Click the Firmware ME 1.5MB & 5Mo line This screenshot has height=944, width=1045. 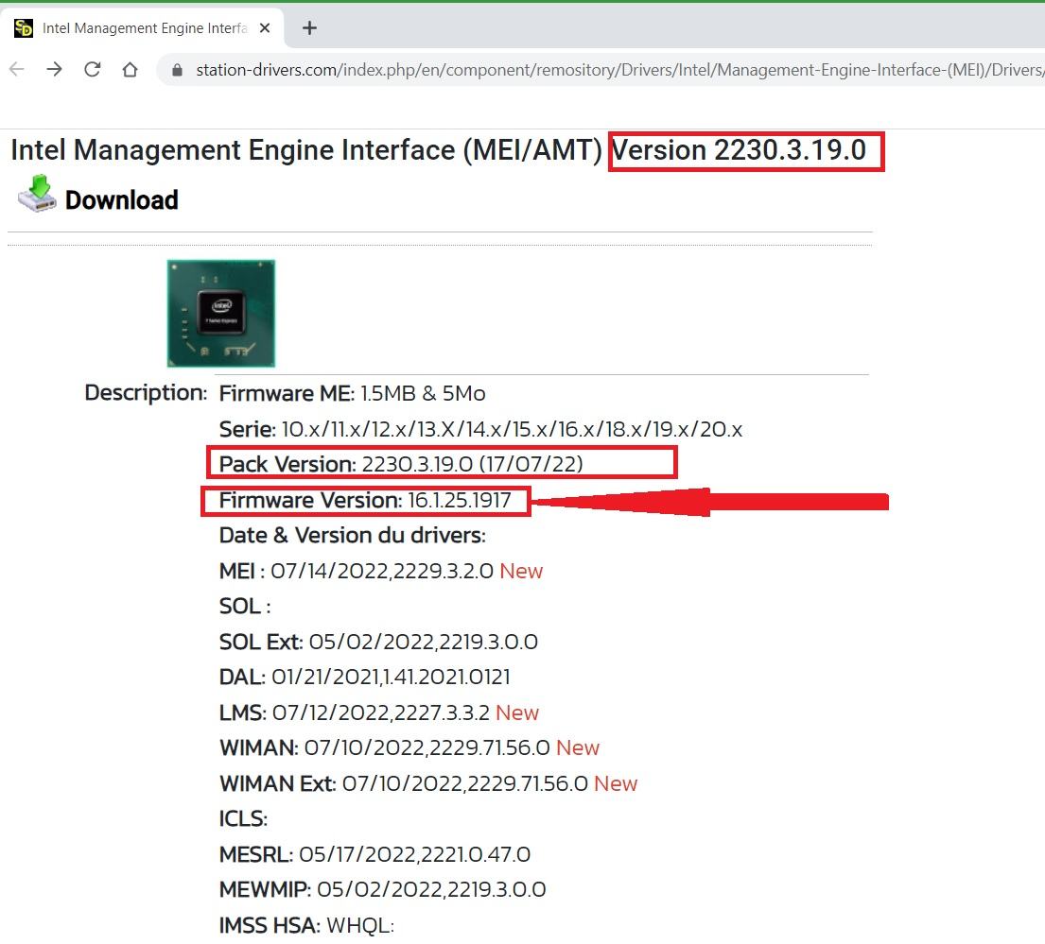tap(352, 393)
